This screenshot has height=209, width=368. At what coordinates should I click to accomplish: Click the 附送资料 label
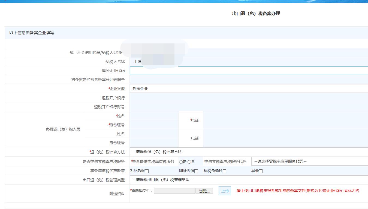(117, 194)
